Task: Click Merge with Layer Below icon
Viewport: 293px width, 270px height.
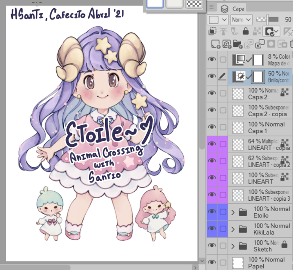Action: pyautogui.click(x=260, y=44)
